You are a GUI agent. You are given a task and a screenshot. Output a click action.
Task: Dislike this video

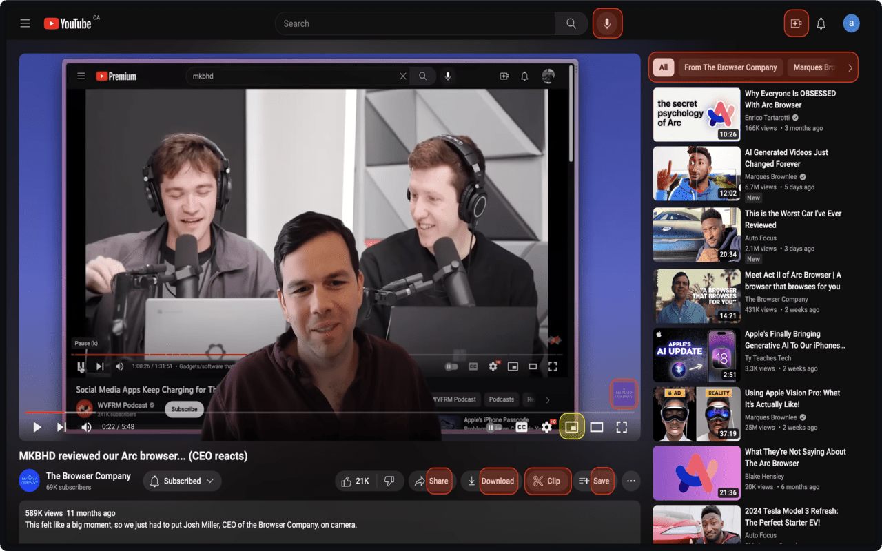pyautogui.click(x=389, y=481)
